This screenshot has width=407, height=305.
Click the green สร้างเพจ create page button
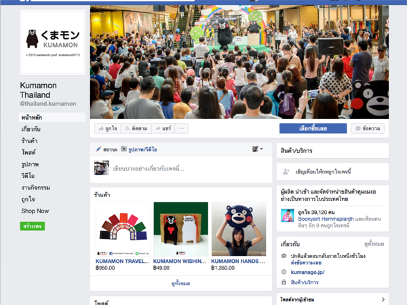coord(33,226)
